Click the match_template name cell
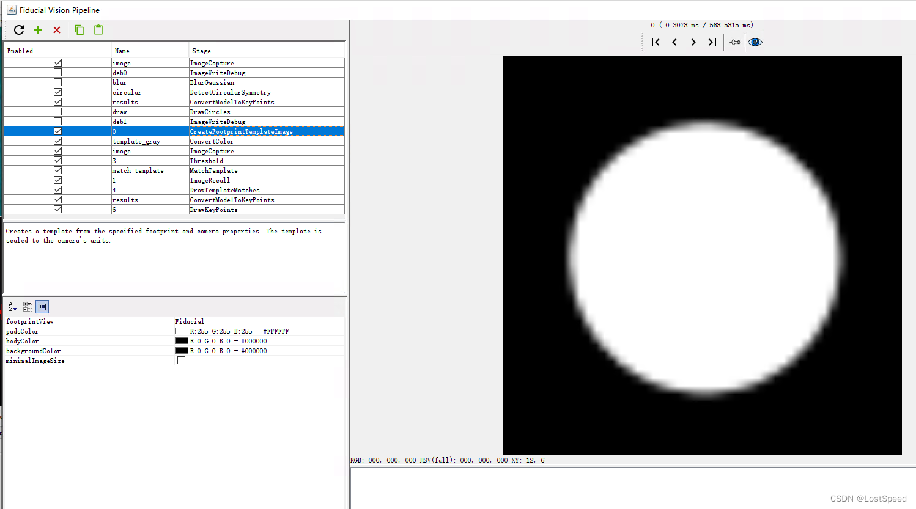 tap(150, 170)
